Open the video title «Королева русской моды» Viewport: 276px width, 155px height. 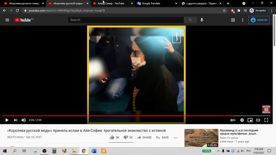pos(86,130)
